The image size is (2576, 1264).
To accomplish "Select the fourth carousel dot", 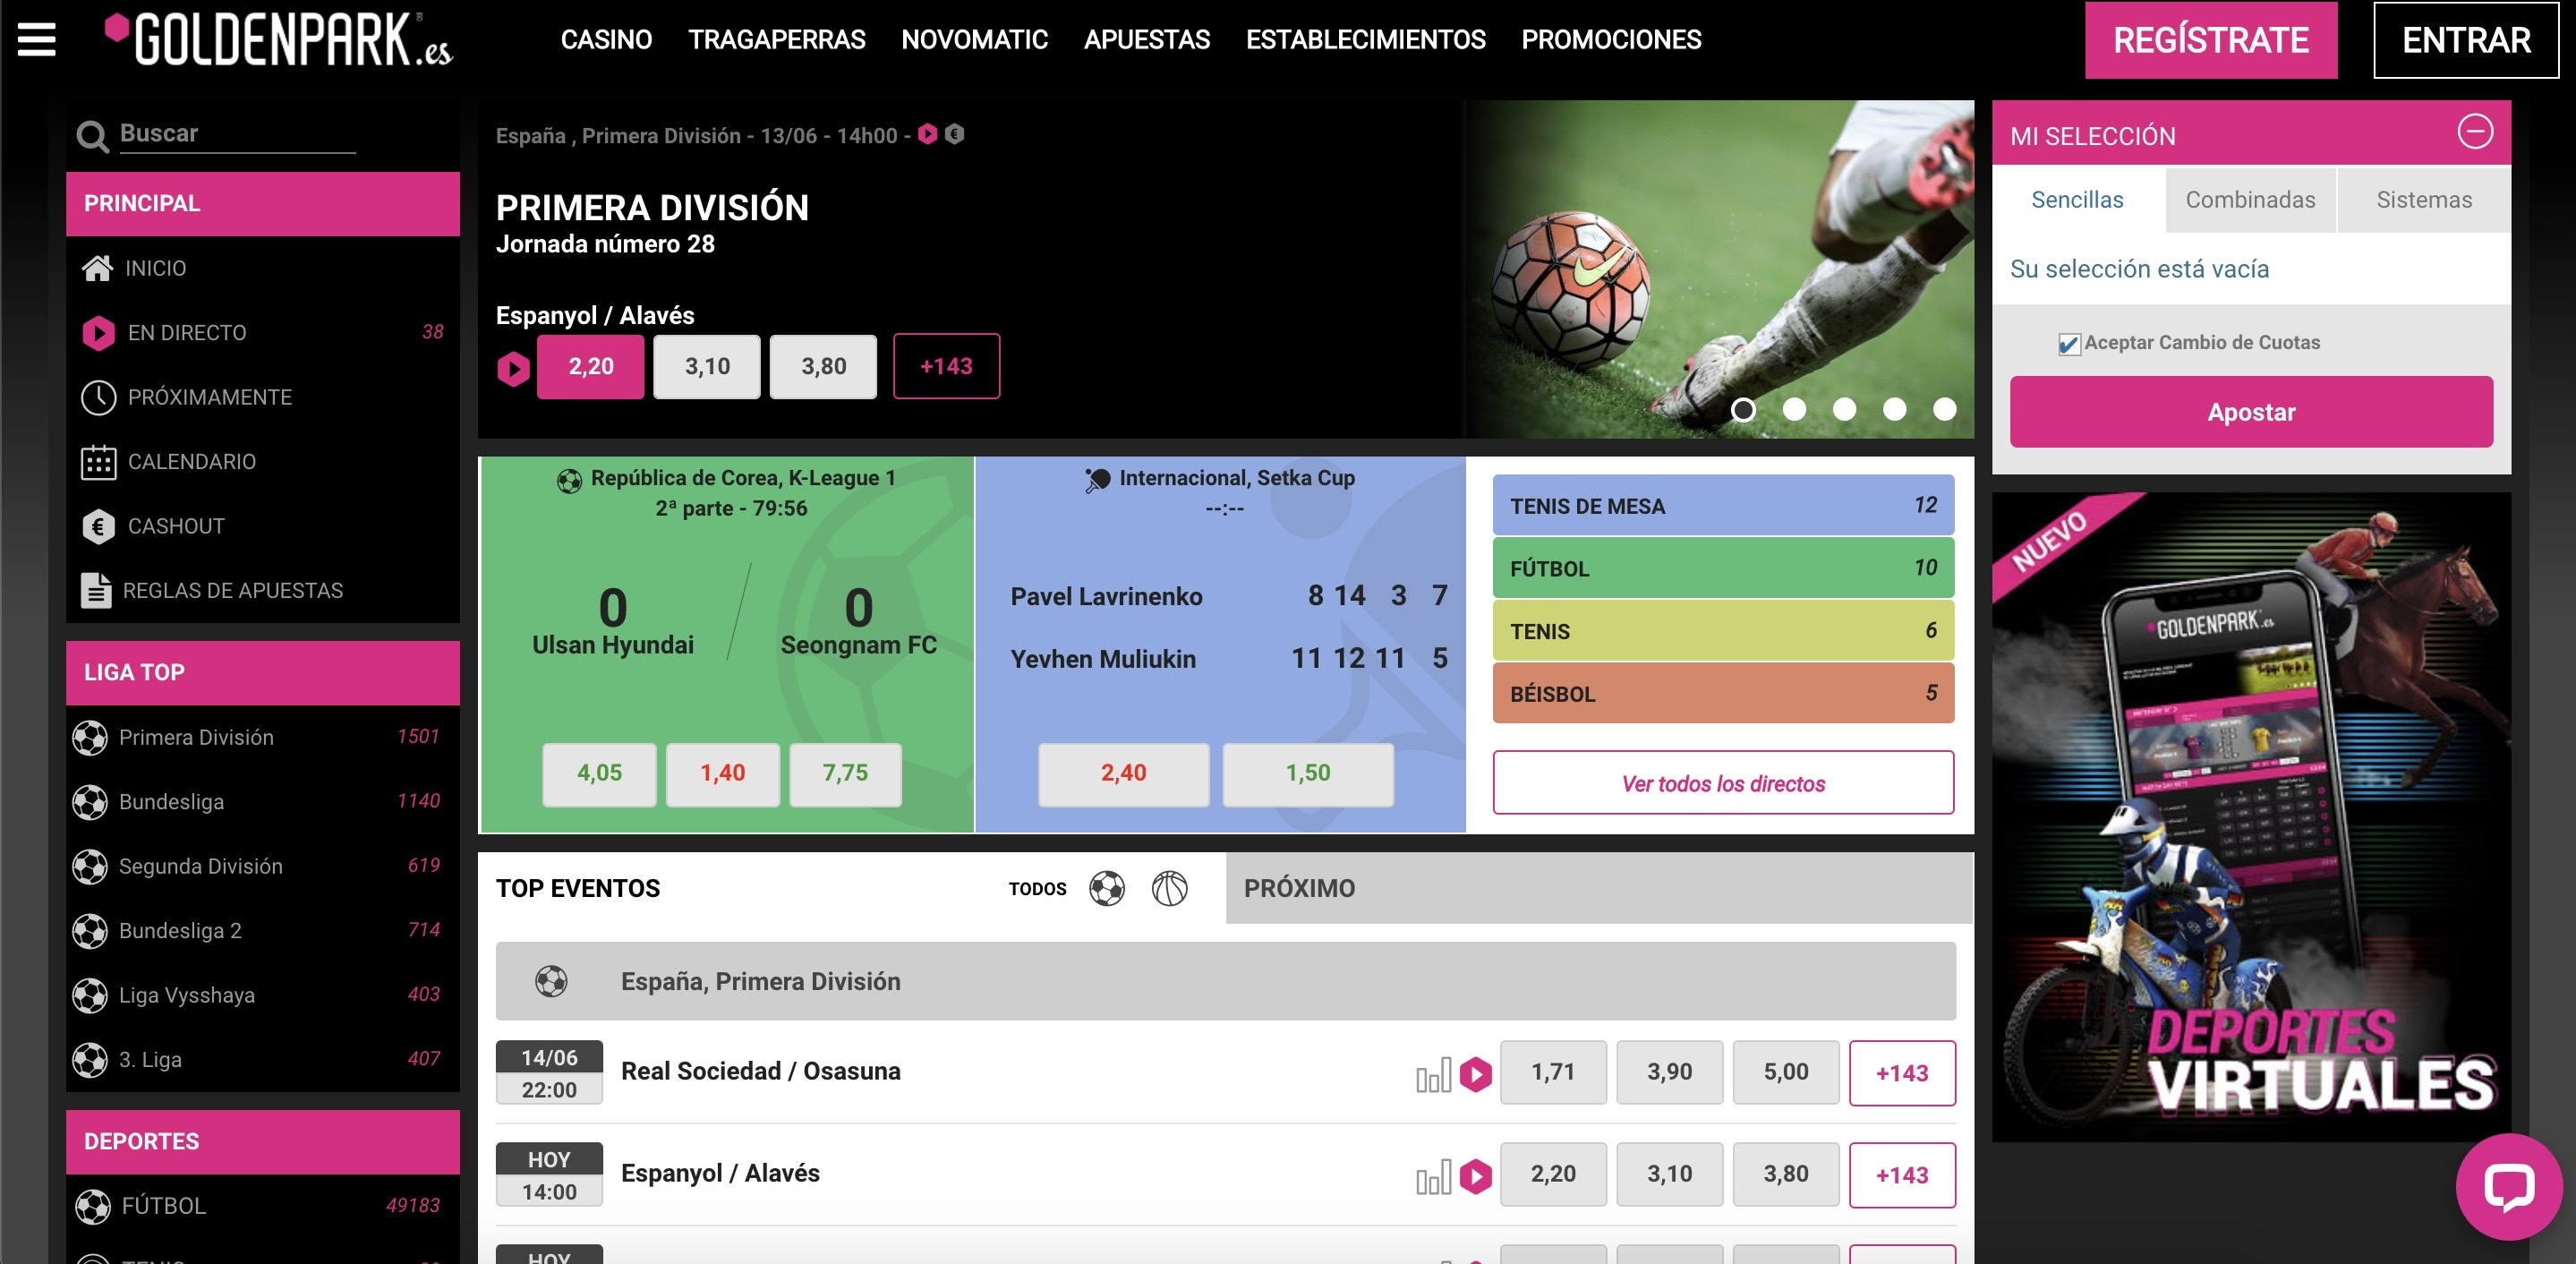I will tap(1894, 409).
